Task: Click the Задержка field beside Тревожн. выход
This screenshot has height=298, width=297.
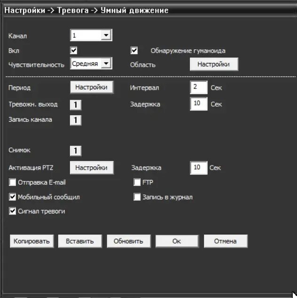Action: click(199, 104)
